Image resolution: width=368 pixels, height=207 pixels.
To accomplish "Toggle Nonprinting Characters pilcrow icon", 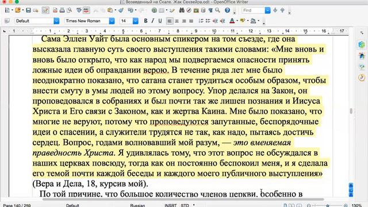I will click(210, 10).
